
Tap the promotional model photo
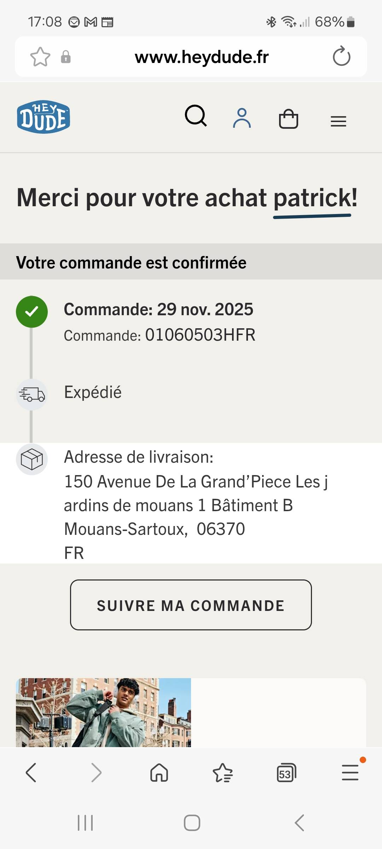[103, 712]
